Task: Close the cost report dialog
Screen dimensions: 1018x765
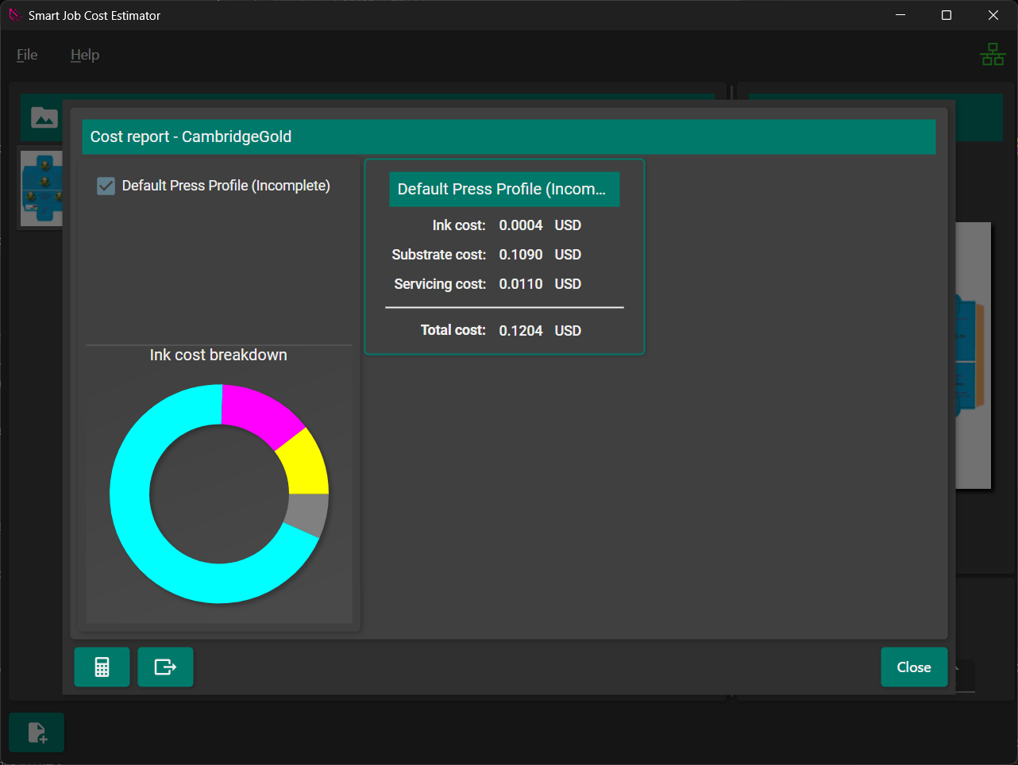Action: click(x=913, y=667)
